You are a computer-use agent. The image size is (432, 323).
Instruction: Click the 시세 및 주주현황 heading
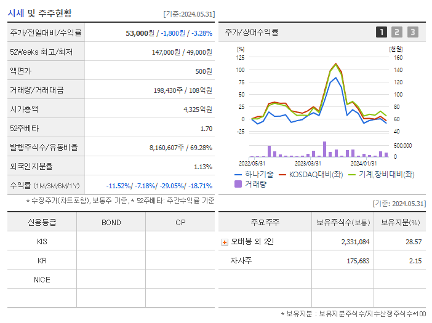tap(39, 13)
